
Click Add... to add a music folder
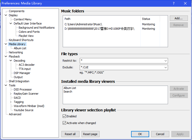pos(179,18)
